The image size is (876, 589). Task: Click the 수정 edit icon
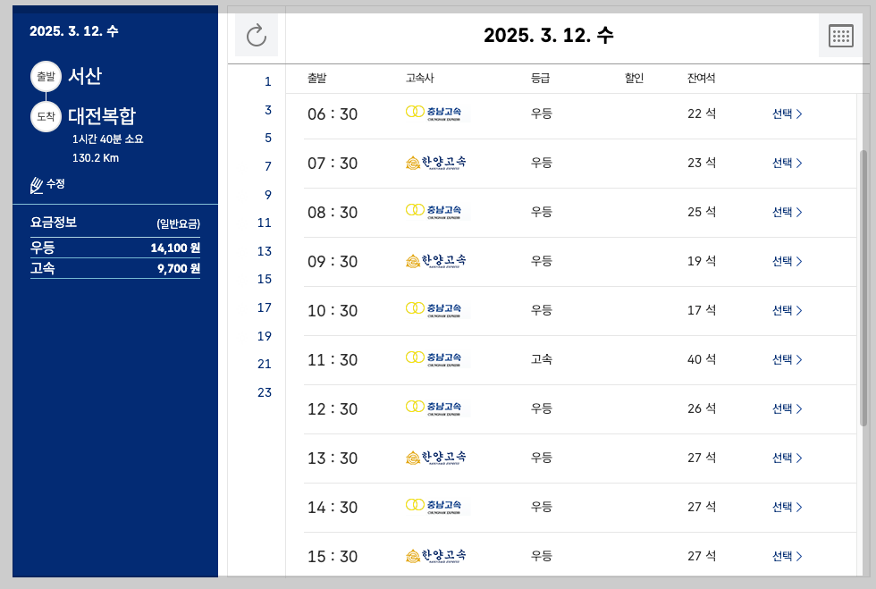coord(36,185)
